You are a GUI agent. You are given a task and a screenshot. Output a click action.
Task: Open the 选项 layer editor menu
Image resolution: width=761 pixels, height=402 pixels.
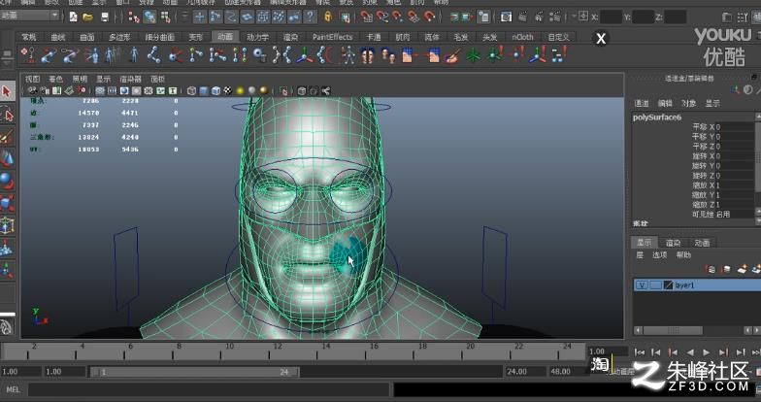660,254
